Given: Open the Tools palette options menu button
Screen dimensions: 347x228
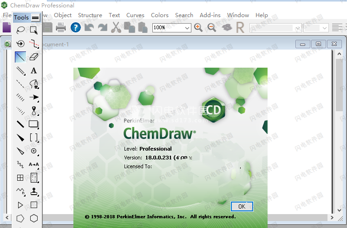Looking at the screenshot, I should (35, 18).
